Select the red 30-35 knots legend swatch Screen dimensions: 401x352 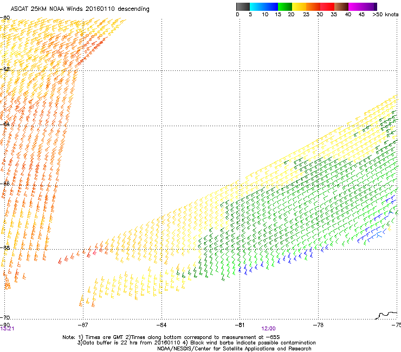(x=327, y=6)
